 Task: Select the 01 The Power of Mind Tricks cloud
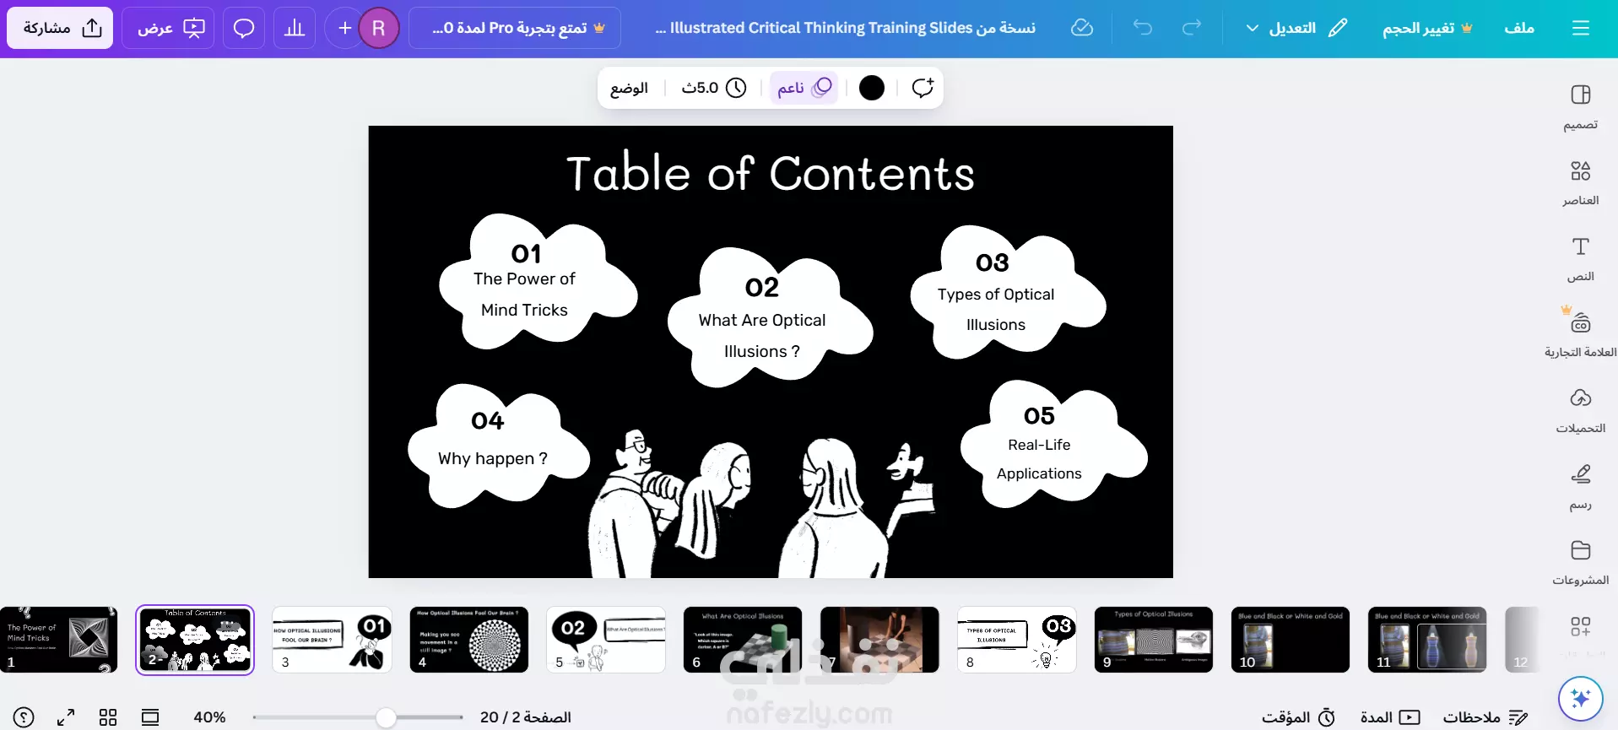coord(537,282)
